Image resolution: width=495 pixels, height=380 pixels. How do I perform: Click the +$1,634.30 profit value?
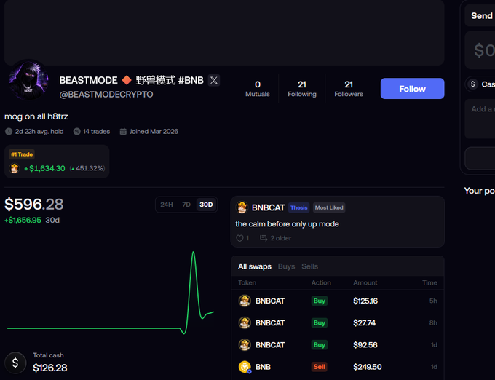(x=45, y=168)
